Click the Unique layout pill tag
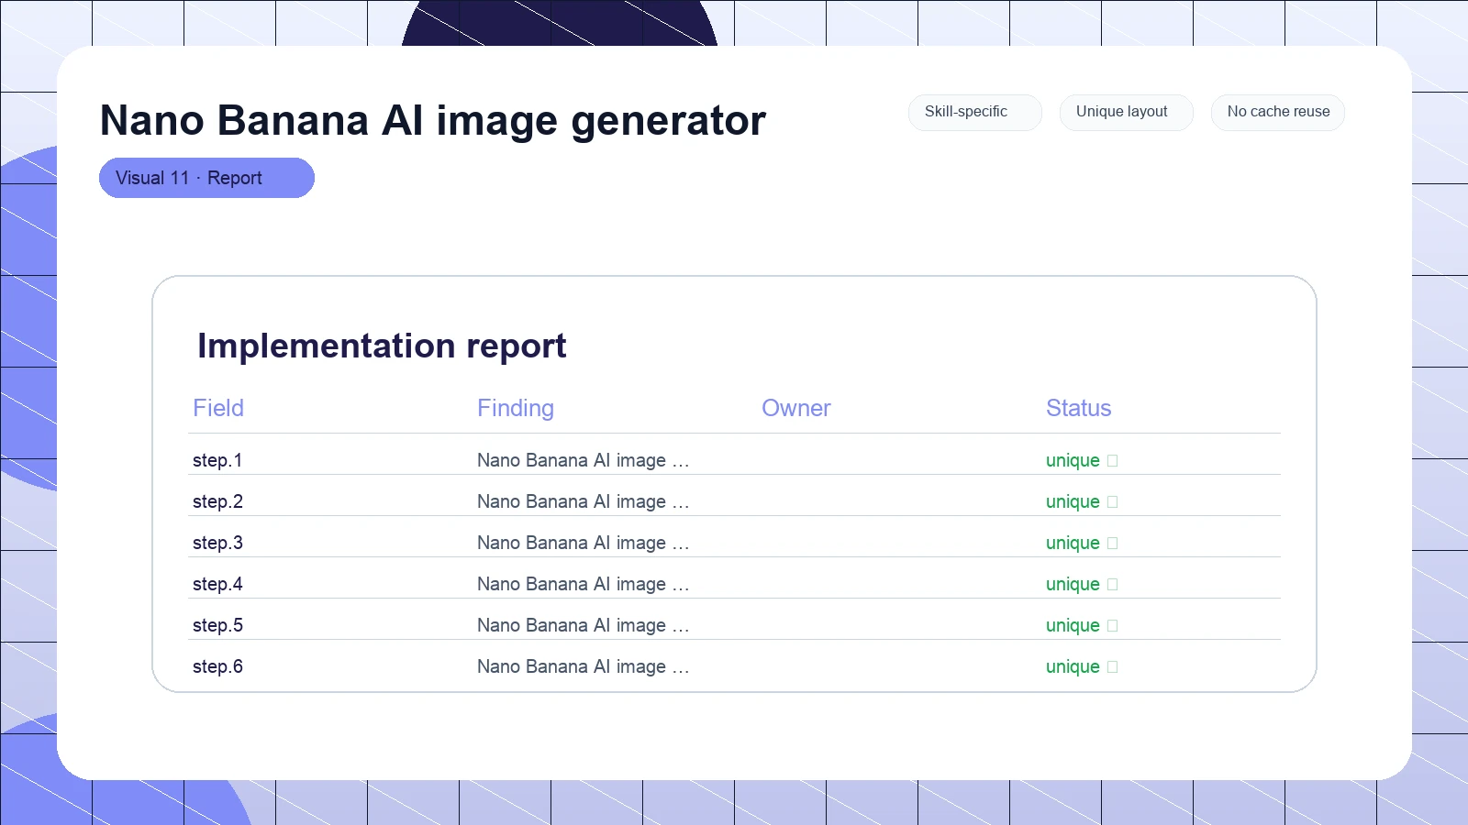The image size is (1468, 825). (1126, 112)
